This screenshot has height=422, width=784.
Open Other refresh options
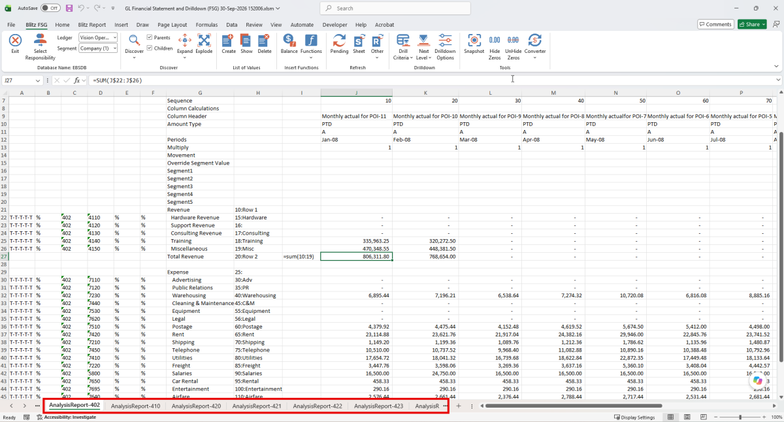coord(377,46)
